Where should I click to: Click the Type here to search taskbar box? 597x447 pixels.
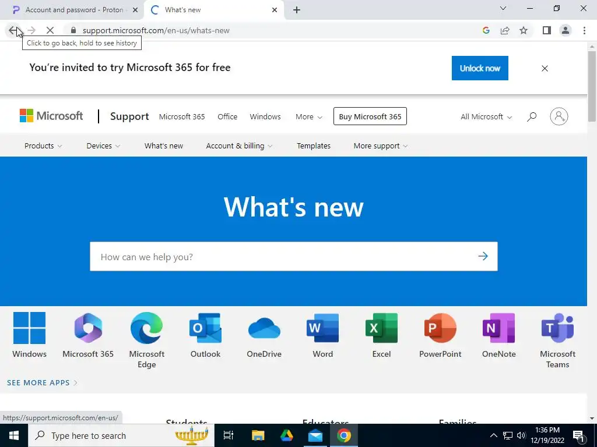click(121, 435)
